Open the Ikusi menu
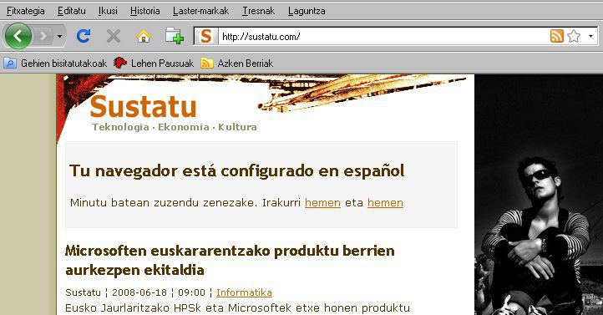The width and height of the screenshot is (603, 315). pos(108,11)
